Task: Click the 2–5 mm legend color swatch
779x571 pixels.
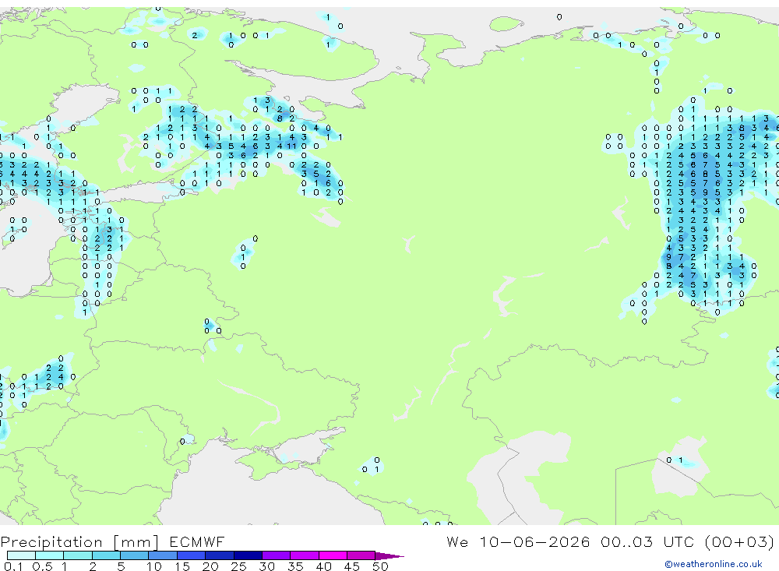Action: click(x=106, y=555)
